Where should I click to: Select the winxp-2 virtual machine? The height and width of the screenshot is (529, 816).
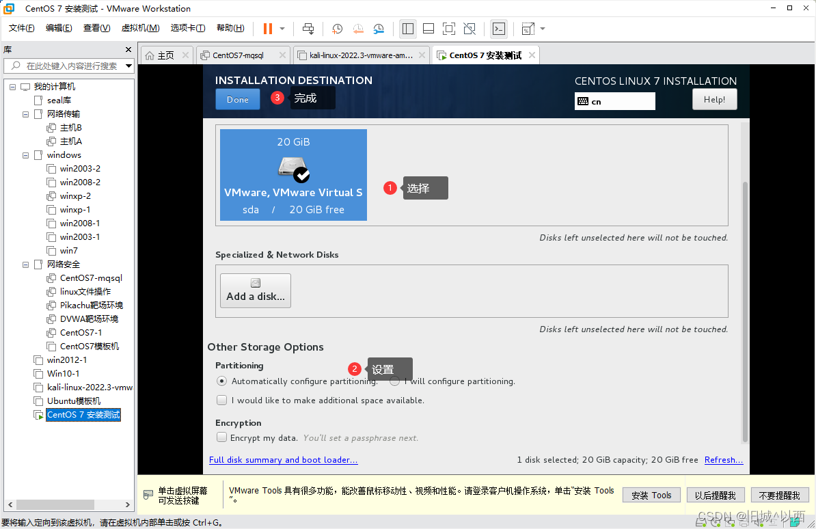[x=75, y=196]
